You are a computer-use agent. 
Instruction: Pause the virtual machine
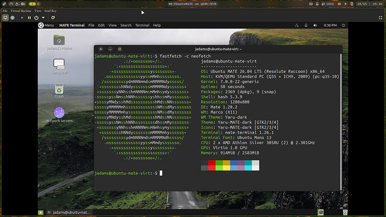tap(29, 18)
